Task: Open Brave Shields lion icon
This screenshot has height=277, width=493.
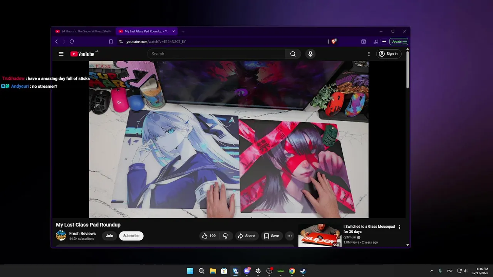Action: pyautogui.click(x=334, y=41)
